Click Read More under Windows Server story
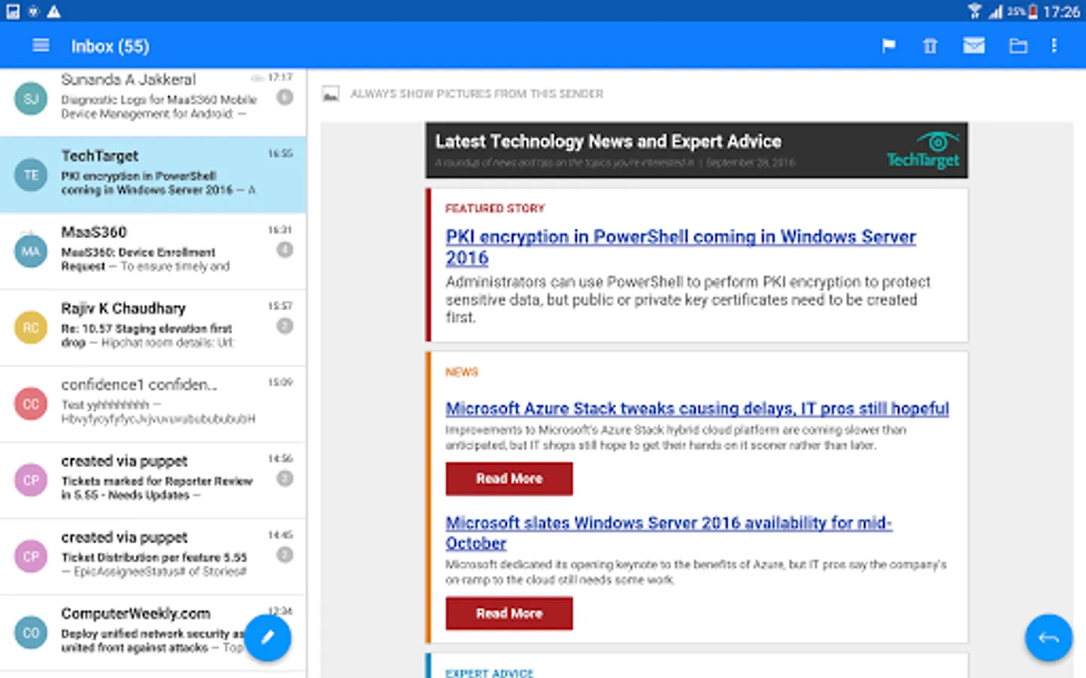The height and width of the screenshot is (678, 1086). [x=509, y=613]
